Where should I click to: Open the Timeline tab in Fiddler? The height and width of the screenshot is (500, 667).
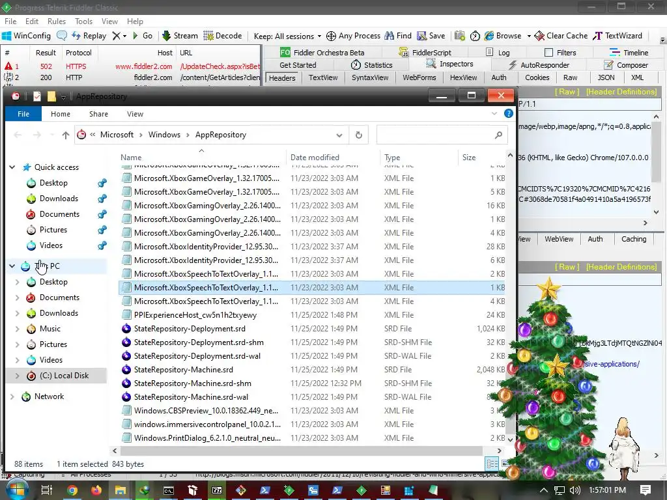point(629,52)
